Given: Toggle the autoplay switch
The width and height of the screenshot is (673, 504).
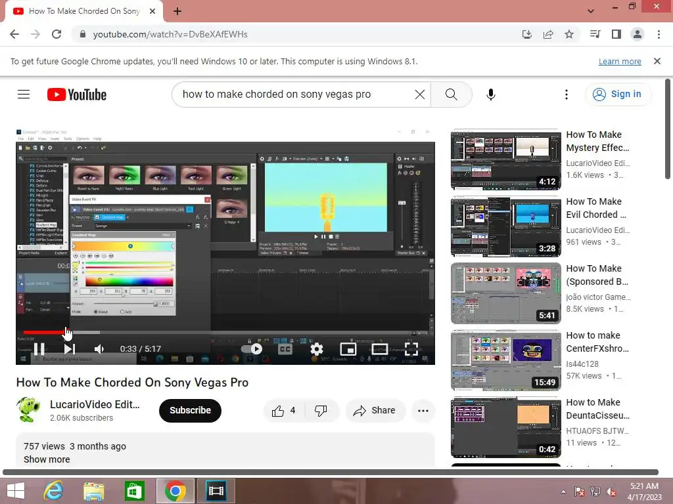Looking at the screenshot, I should click(x=252, y=349).
